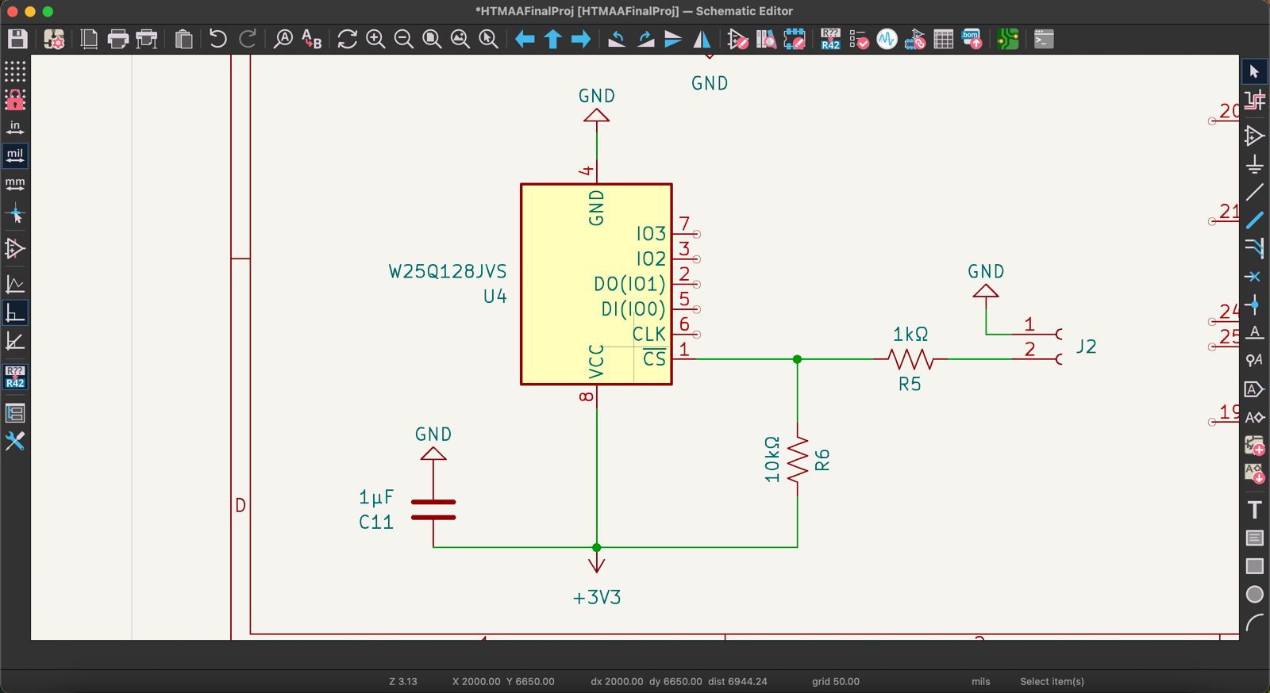
Task: Click the zoom in magnifier
Action: [375, 39]
